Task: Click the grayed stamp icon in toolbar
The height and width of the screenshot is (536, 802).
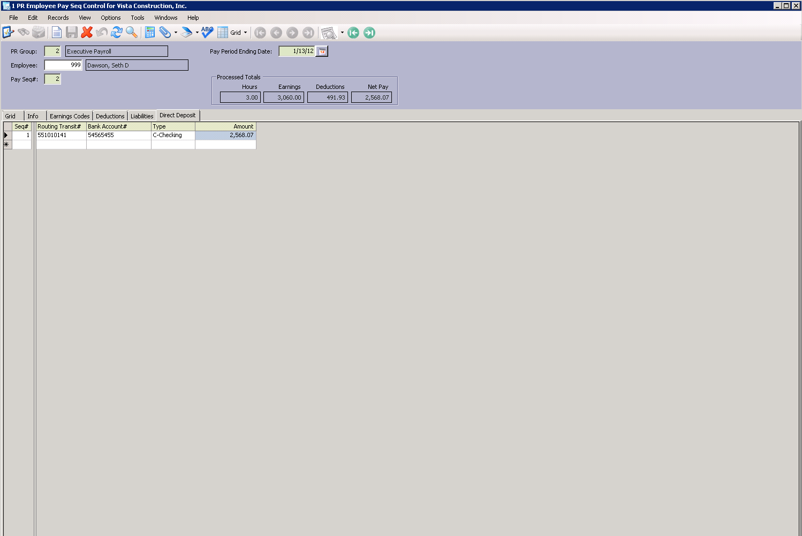Action: coord(39,33)
